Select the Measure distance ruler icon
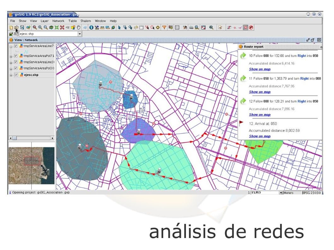Screen dimensions: 334x250 (x=102, y=27)
